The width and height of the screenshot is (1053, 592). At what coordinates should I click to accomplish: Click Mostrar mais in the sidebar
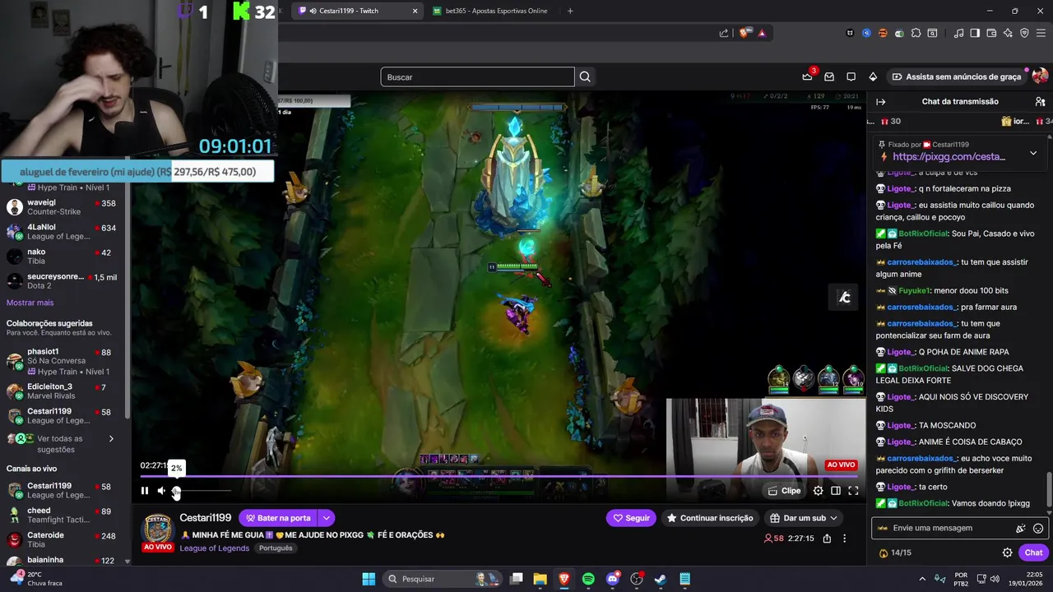(30, 303)
